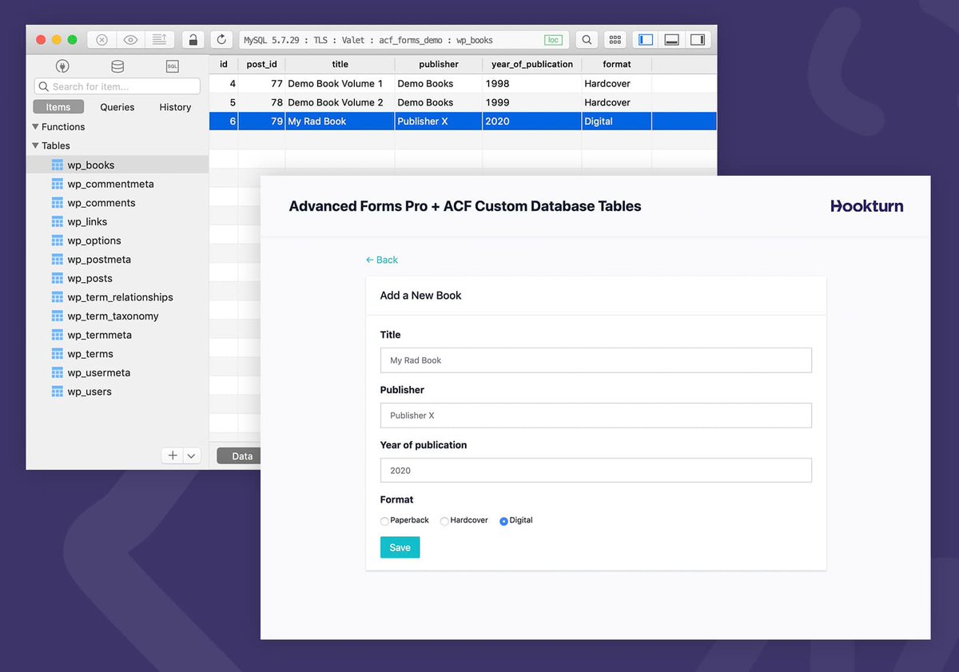Click the 'Digital' format cell
The image size is (959, 672).
pos(617,121)
